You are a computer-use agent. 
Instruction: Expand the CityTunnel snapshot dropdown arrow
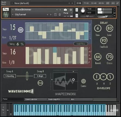click(13, 14)
